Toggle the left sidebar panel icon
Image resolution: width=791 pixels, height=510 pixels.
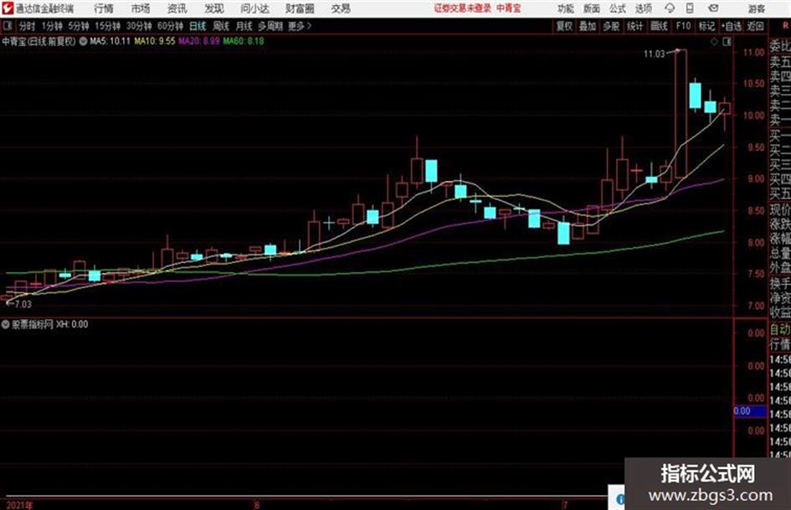[7, 26]
